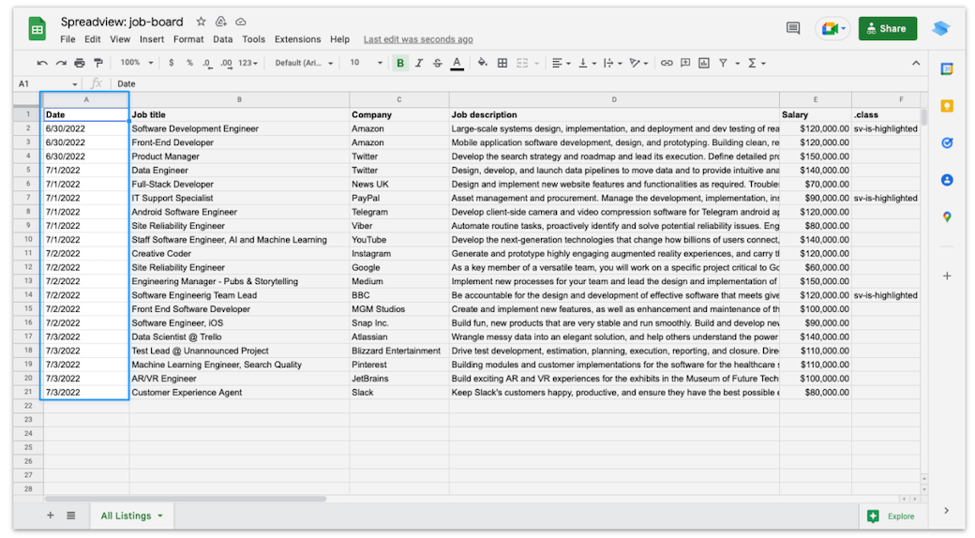Click the green Share button

[x=887, y=29]
